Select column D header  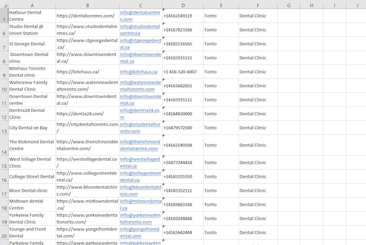(183, 5)
